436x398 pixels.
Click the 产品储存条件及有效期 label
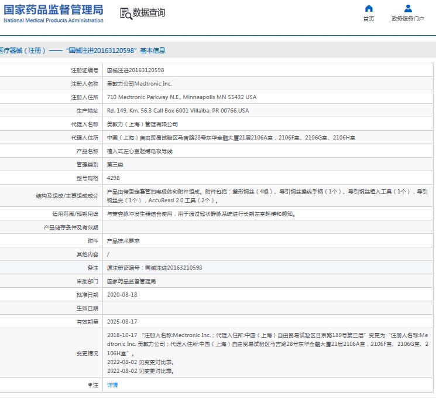pyautogui.click(x=71, y=227)
